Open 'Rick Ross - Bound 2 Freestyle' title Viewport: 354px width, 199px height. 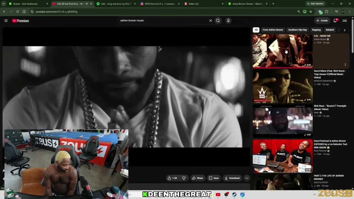pos(330,108)
